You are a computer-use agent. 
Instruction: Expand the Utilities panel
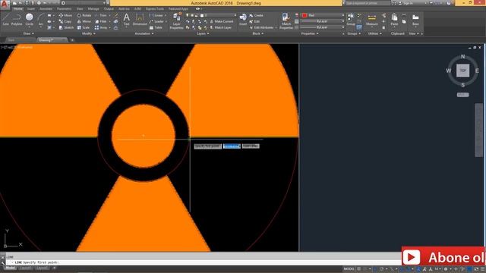[374, 33]
